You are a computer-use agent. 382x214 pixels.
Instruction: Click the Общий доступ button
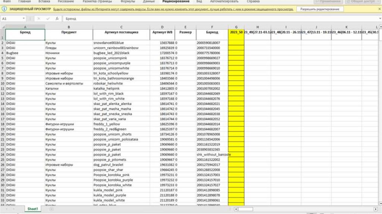[x=363, y=1]
